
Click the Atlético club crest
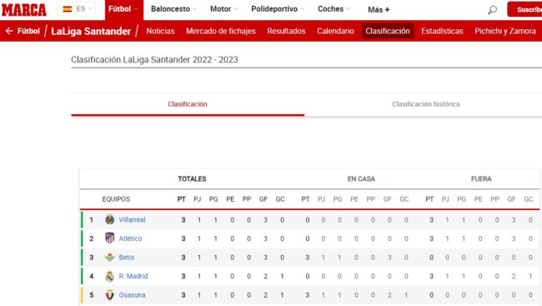(x=109, y=238)
